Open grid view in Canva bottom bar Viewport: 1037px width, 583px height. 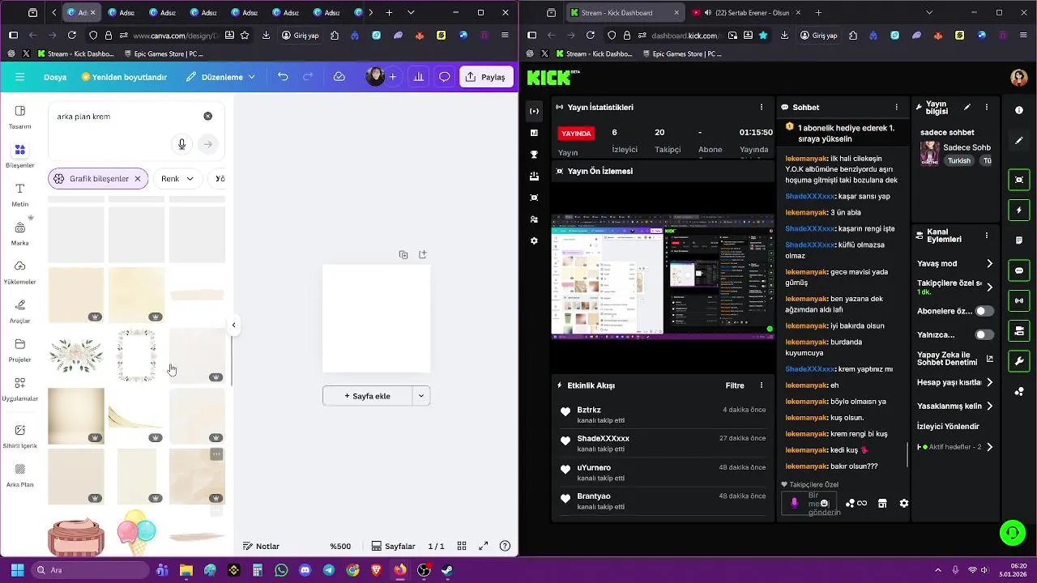click(x=461, y=546)
